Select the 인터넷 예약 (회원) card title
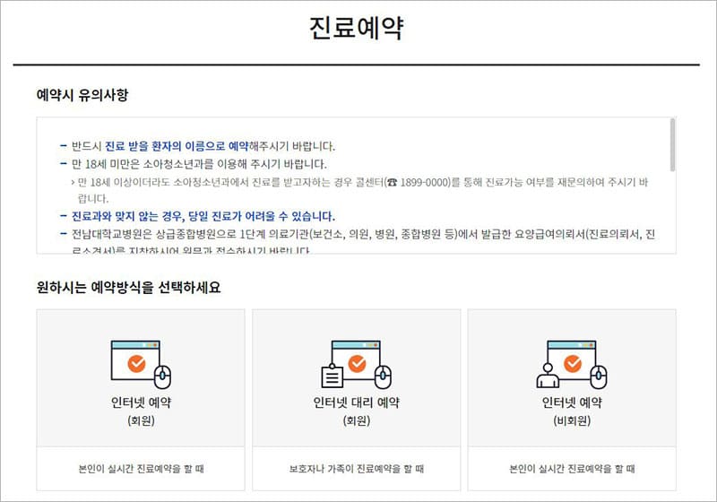The image size is (717, 502). [141, 402]
